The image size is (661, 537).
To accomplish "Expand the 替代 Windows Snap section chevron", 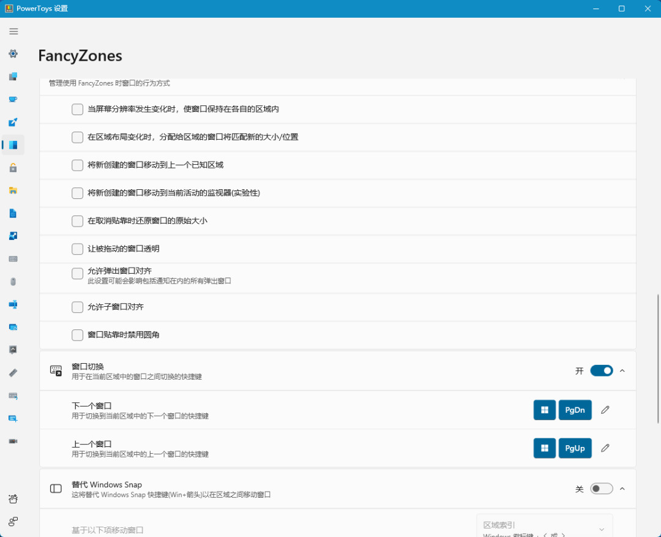I will click(622, 488).
